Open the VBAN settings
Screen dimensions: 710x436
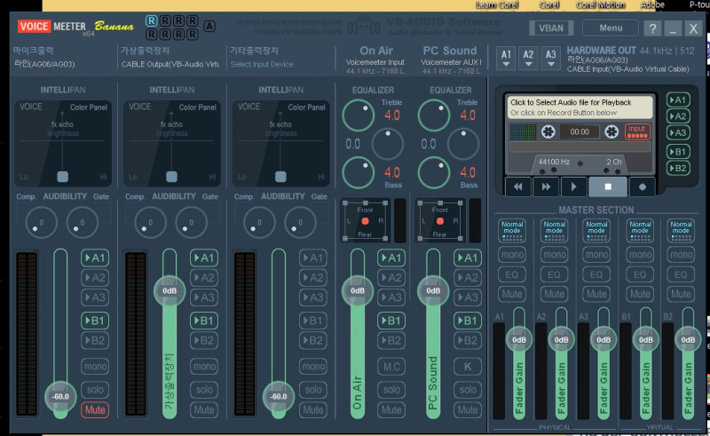[x=550, y=28]
